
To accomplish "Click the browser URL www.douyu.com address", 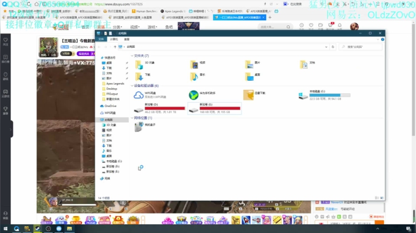I will (118, 4).
